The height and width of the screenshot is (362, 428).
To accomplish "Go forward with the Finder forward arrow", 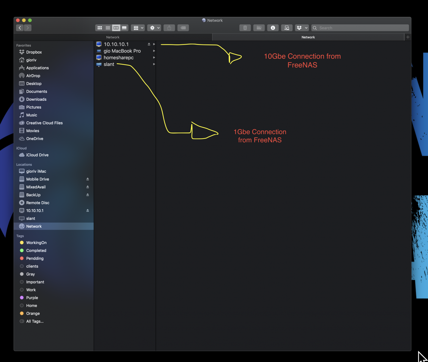I will coord(28,28).
